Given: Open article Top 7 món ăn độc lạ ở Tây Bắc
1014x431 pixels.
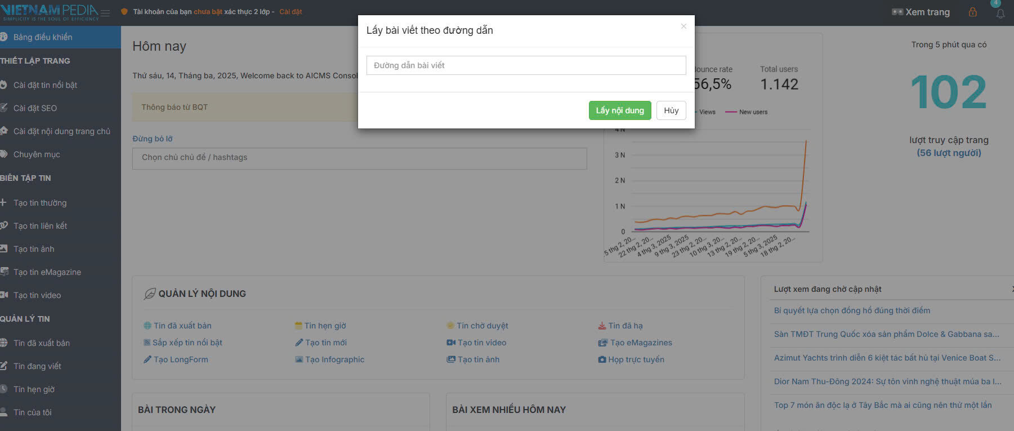Looking at the screenshot, I should [883, 405].
